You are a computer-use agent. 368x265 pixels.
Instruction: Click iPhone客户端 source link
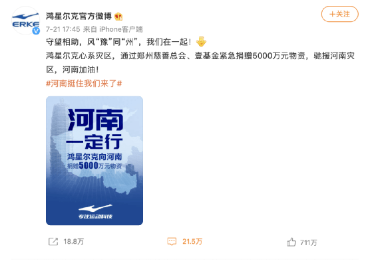(121, 29)
